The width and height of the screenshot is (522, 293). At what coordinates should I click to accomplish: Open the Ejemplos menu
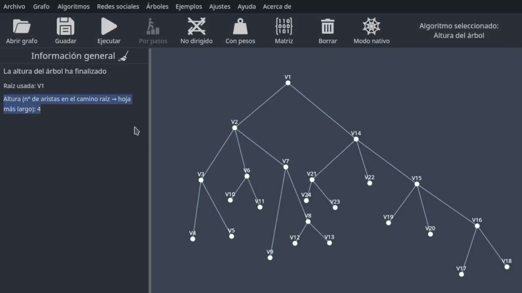189,7
